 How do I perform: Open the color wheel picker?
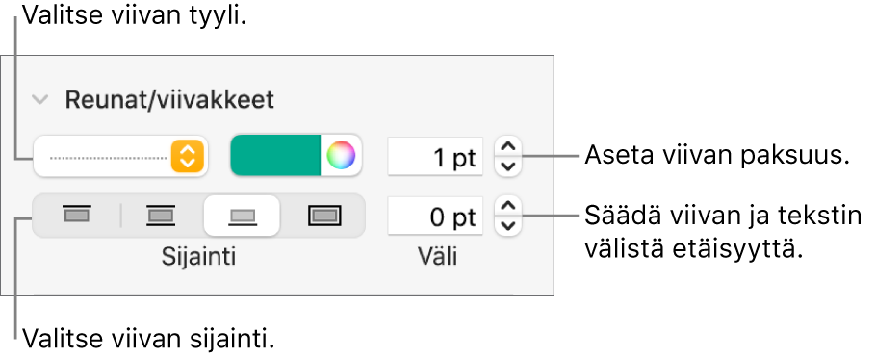[341, 155]
